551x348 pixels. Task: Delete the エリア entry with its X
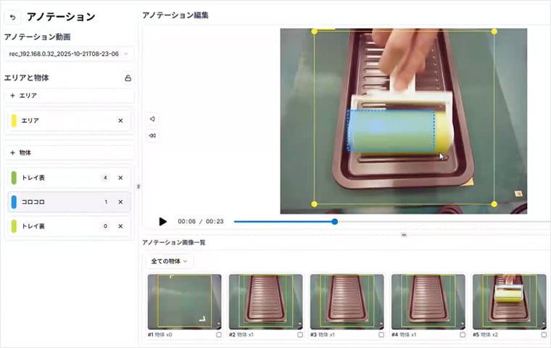pyautogui.click(x=120, y=120)
